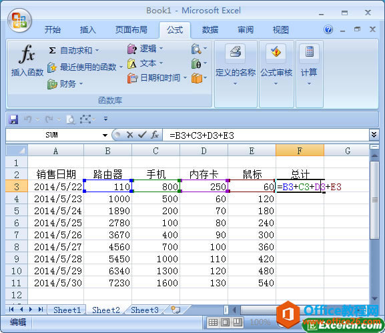This screenshot has height=333, width=385.
Task: Open recently used functions star icon
Action: point(52,67)
